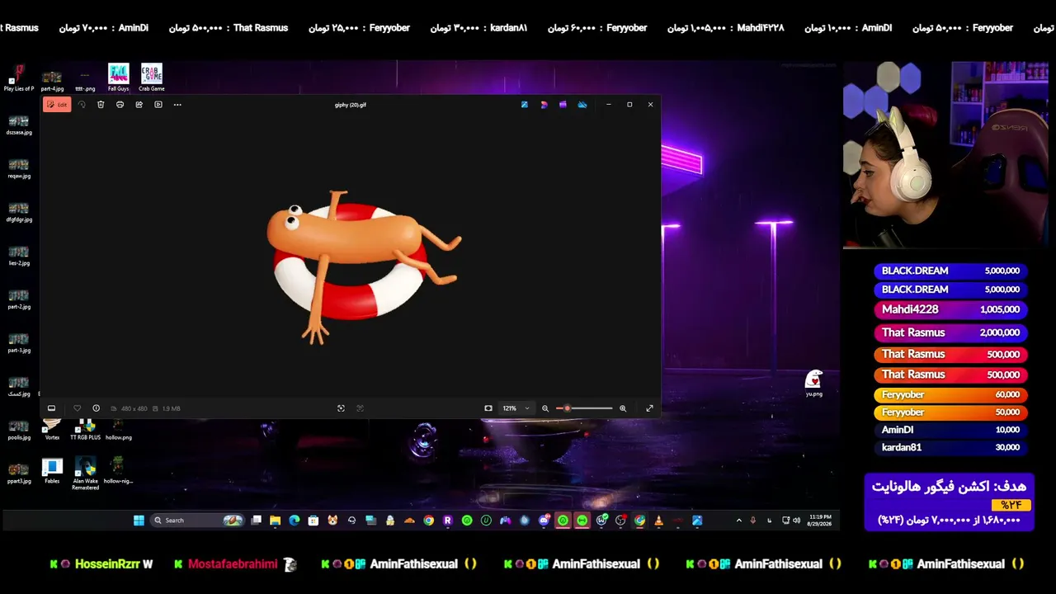Select the Crab Game desktop shortcut
Image resolution: width=1056 pixels, height=594 pixels.
151,78
